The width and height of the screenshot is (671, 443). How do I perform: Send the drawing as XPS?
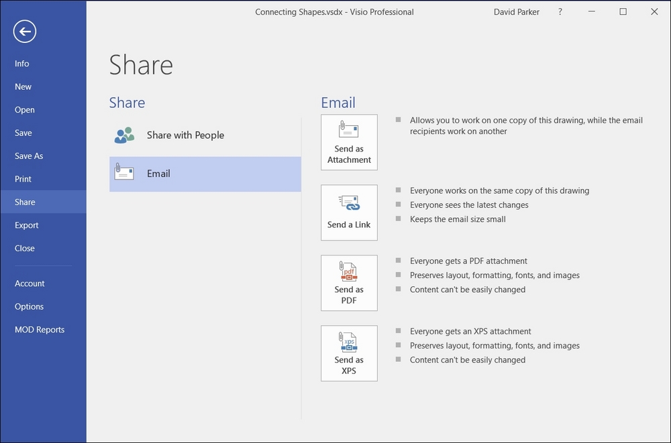pos(349,353)
